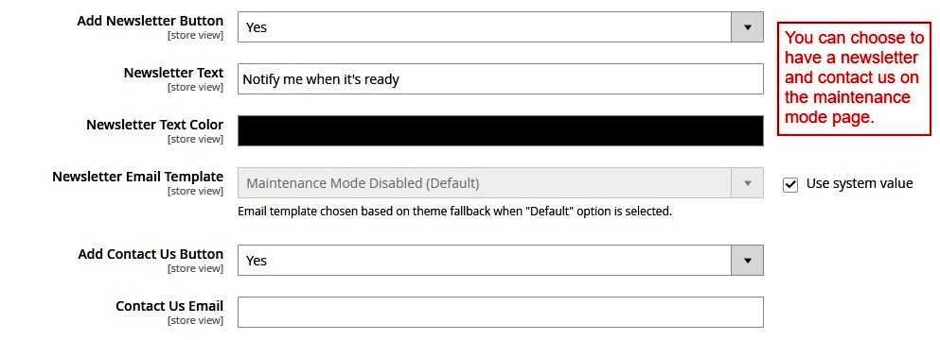Click the Add Newsletter Button dropdown arrow
This screenshot has height=340, width=940.
pos(747,27)
